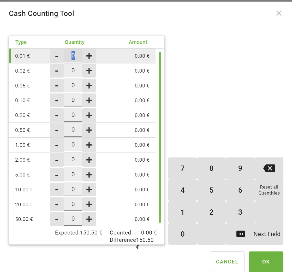Cancel the cash counting

click(x=227, y=262)
